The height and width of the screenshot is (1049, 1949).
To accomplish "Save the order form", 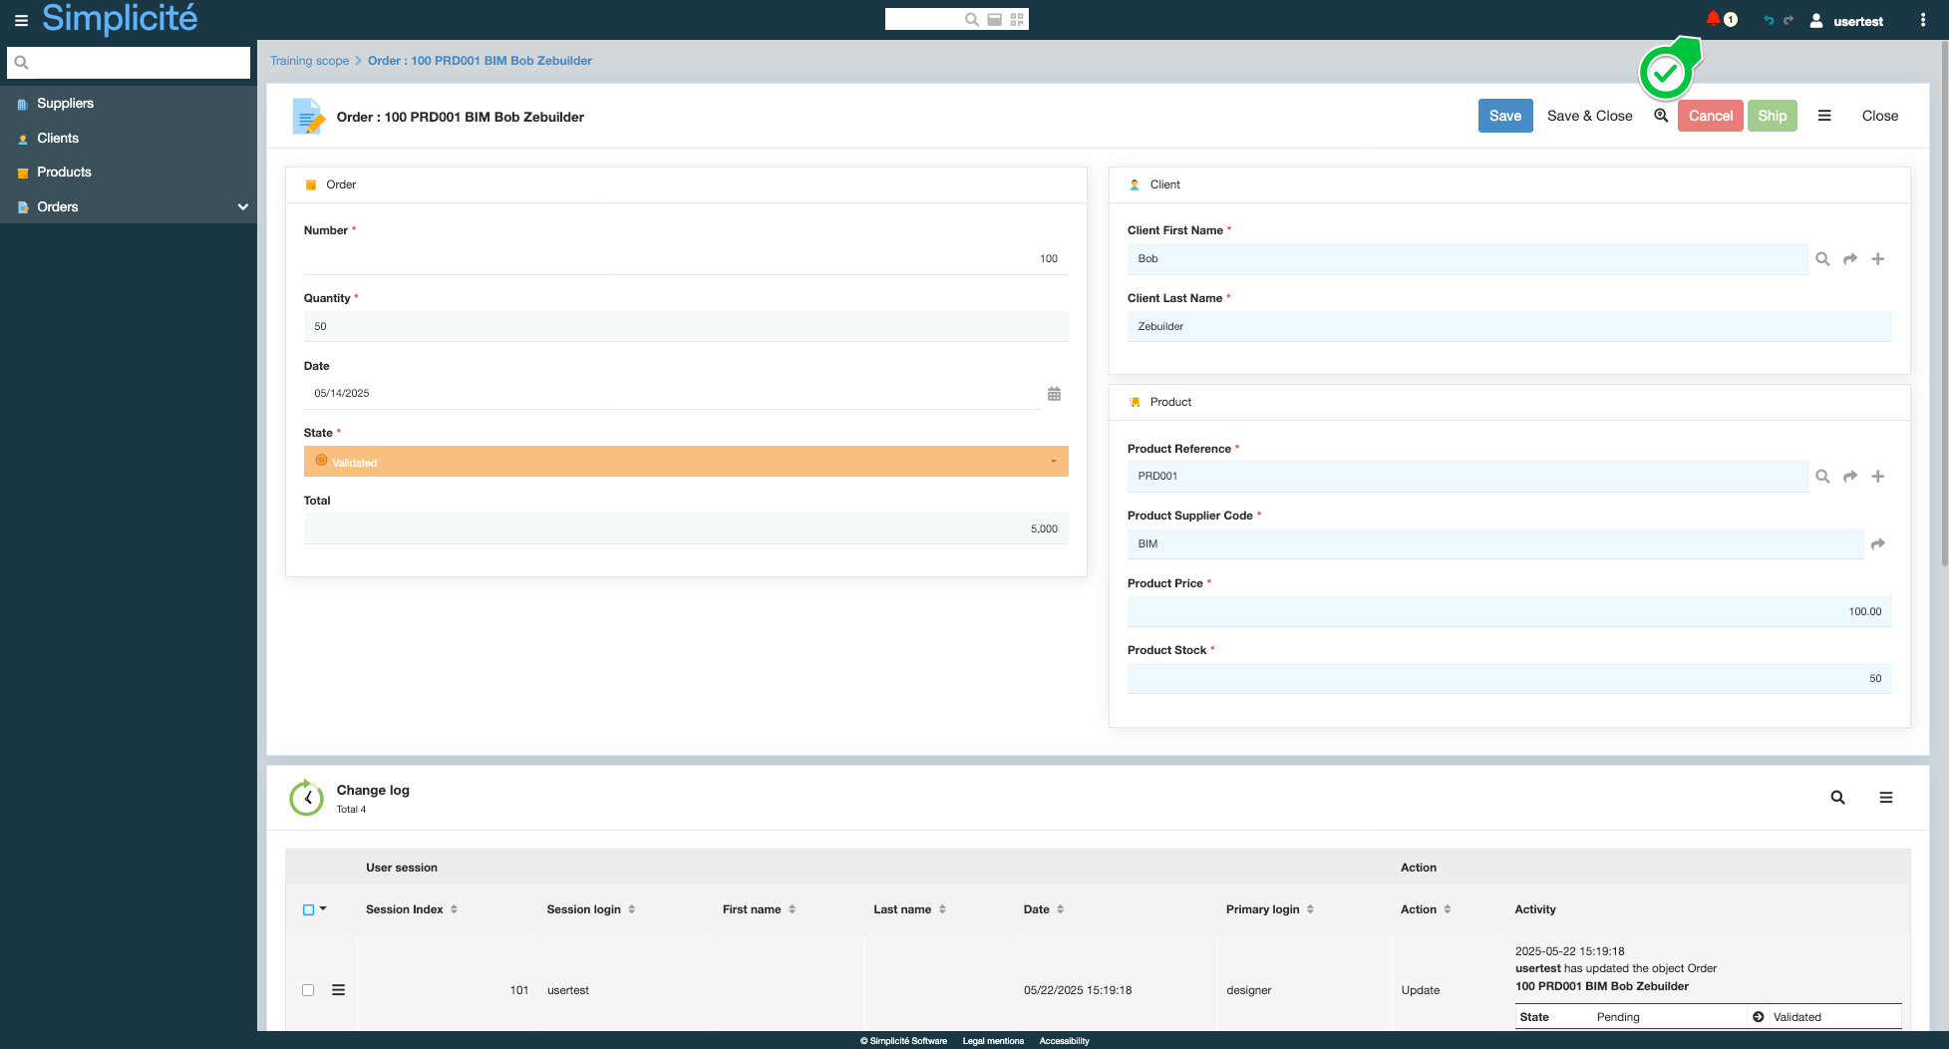I will 1505,116.
